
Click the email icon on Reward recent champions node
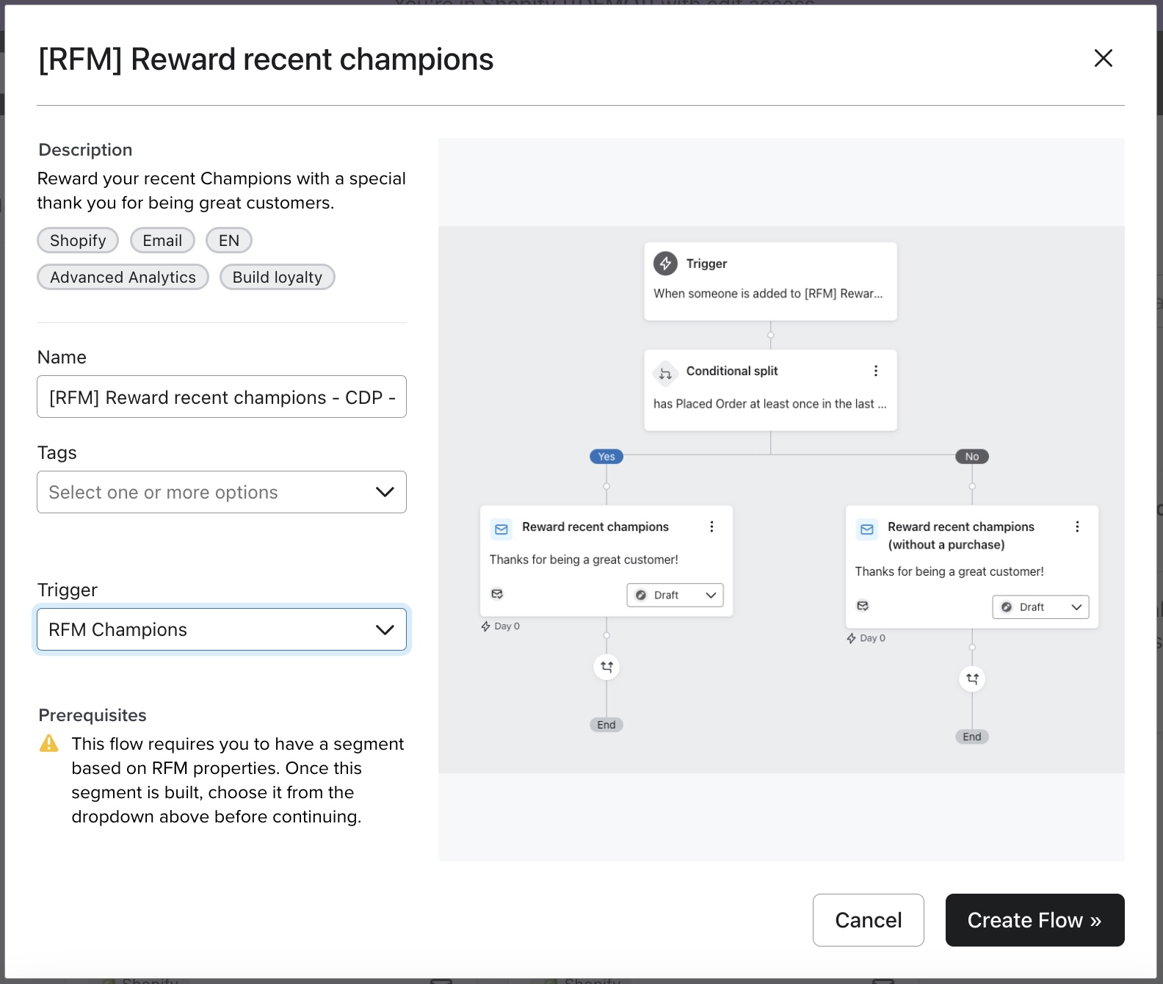(x=501, y=529)
